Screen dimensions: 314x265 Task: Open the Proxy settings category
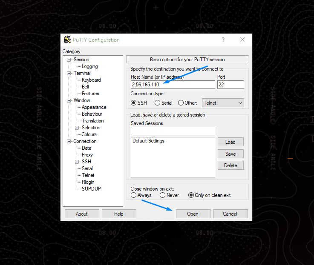click(x=87, y=155)
